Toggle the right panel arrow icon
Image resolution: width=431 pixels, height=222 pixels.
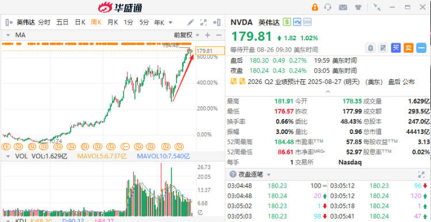tap(217, 22)
